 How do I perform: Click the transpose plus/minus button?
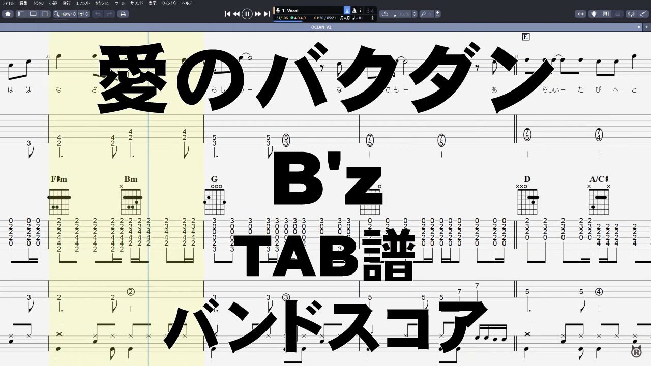pyautogui.click(x=438, y=14)
